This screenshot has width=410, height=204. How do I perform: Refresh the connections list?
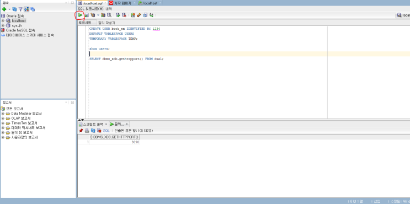tap(14, 9)
